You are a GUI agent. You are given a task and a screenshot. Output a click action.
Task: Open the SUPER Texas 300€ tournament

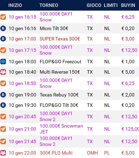coord(60,39)
